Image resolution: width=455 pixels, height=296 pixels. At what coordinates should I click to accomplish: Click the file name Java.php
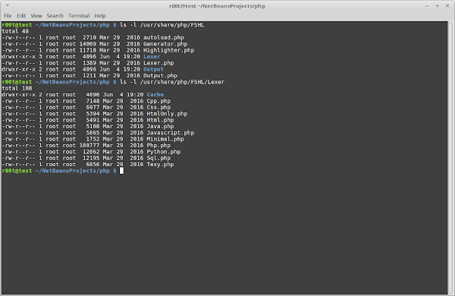[x=161, y=127]
